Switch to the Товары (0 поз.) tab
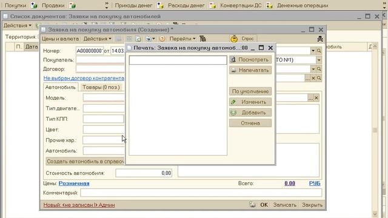 (x=101, y=87)
